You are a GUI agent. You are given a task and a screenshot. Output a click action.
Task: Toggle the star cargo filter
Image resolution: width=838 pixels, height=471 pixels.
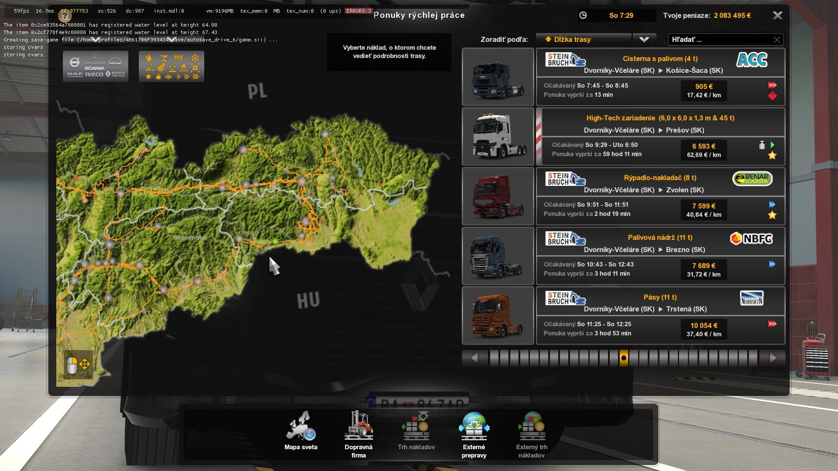148,77
